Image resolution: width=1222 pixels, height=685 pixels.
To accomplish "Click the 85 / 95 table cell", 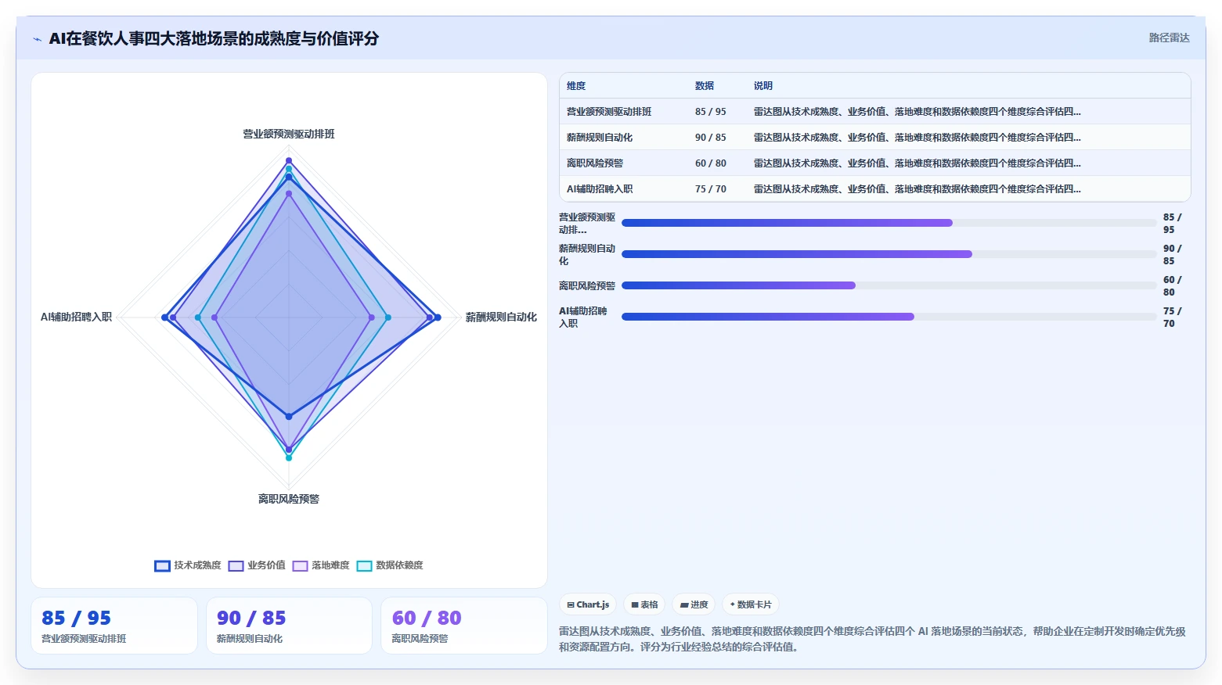I will (710, 112).
